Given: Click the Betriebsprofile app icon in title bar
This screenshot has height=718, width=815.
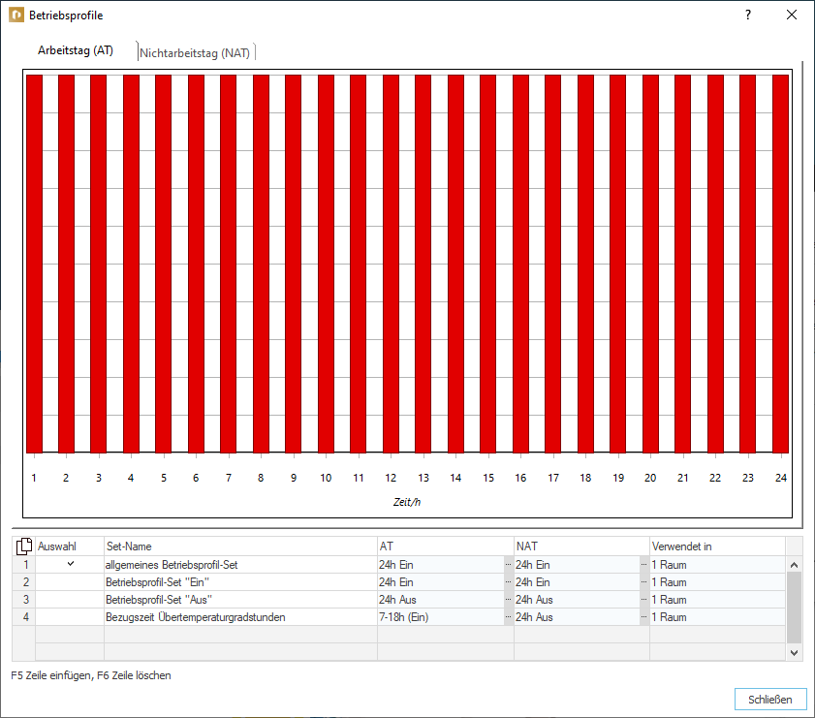Looking at the screenshot, I should (16, 16).
